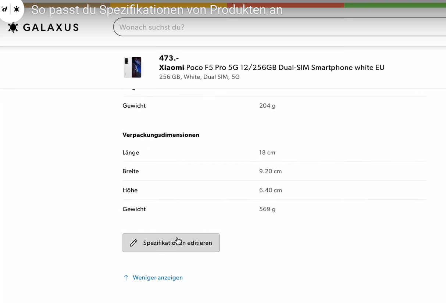Image resolution: width=446 pixels, height=303 pixels.
Task: Click the Xiaomi Poco F5 Pro product title
Action: click(x=271, y=68)
